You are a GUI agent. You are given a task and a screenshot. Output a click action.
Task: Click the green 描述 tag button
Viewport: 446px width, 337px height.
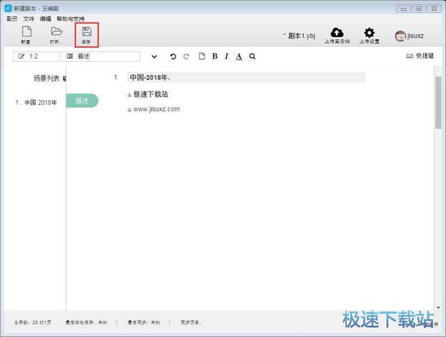(x=82, y=100)
